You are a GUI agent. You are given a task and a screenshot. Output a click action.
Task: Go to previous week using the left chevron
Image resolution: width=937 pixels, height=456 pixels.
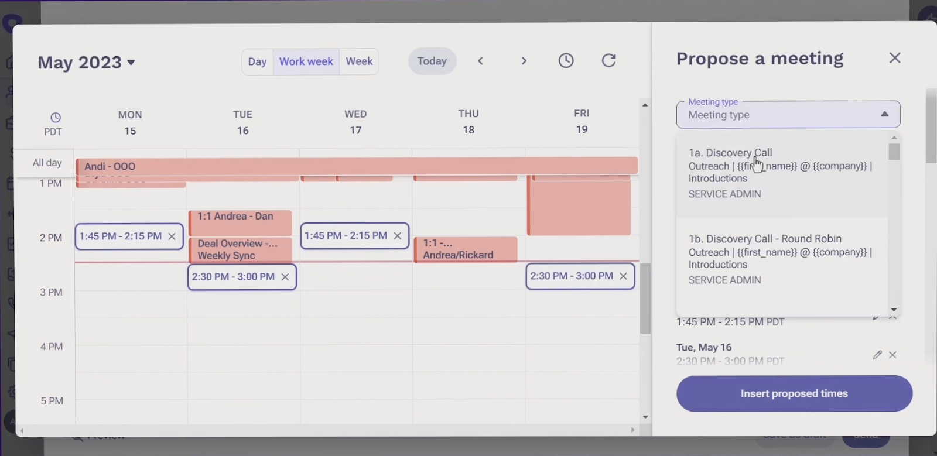click(480, 61)
